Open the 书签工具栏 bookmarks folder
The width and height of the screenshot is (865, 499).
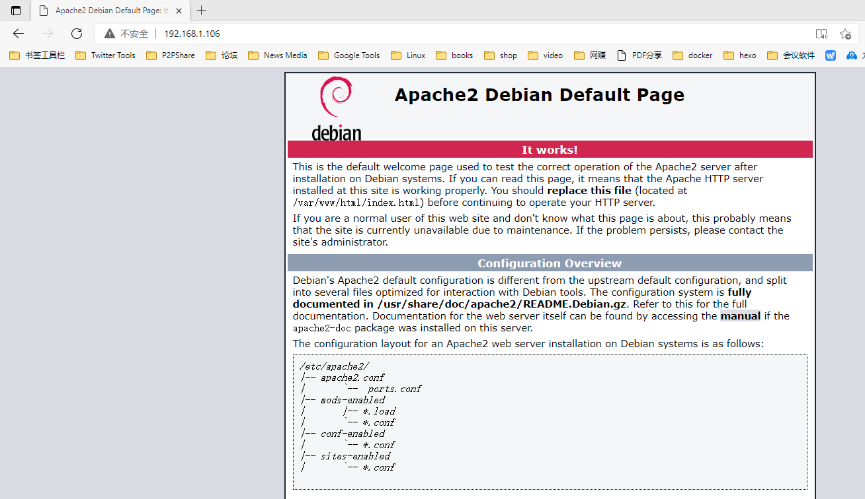37,55
